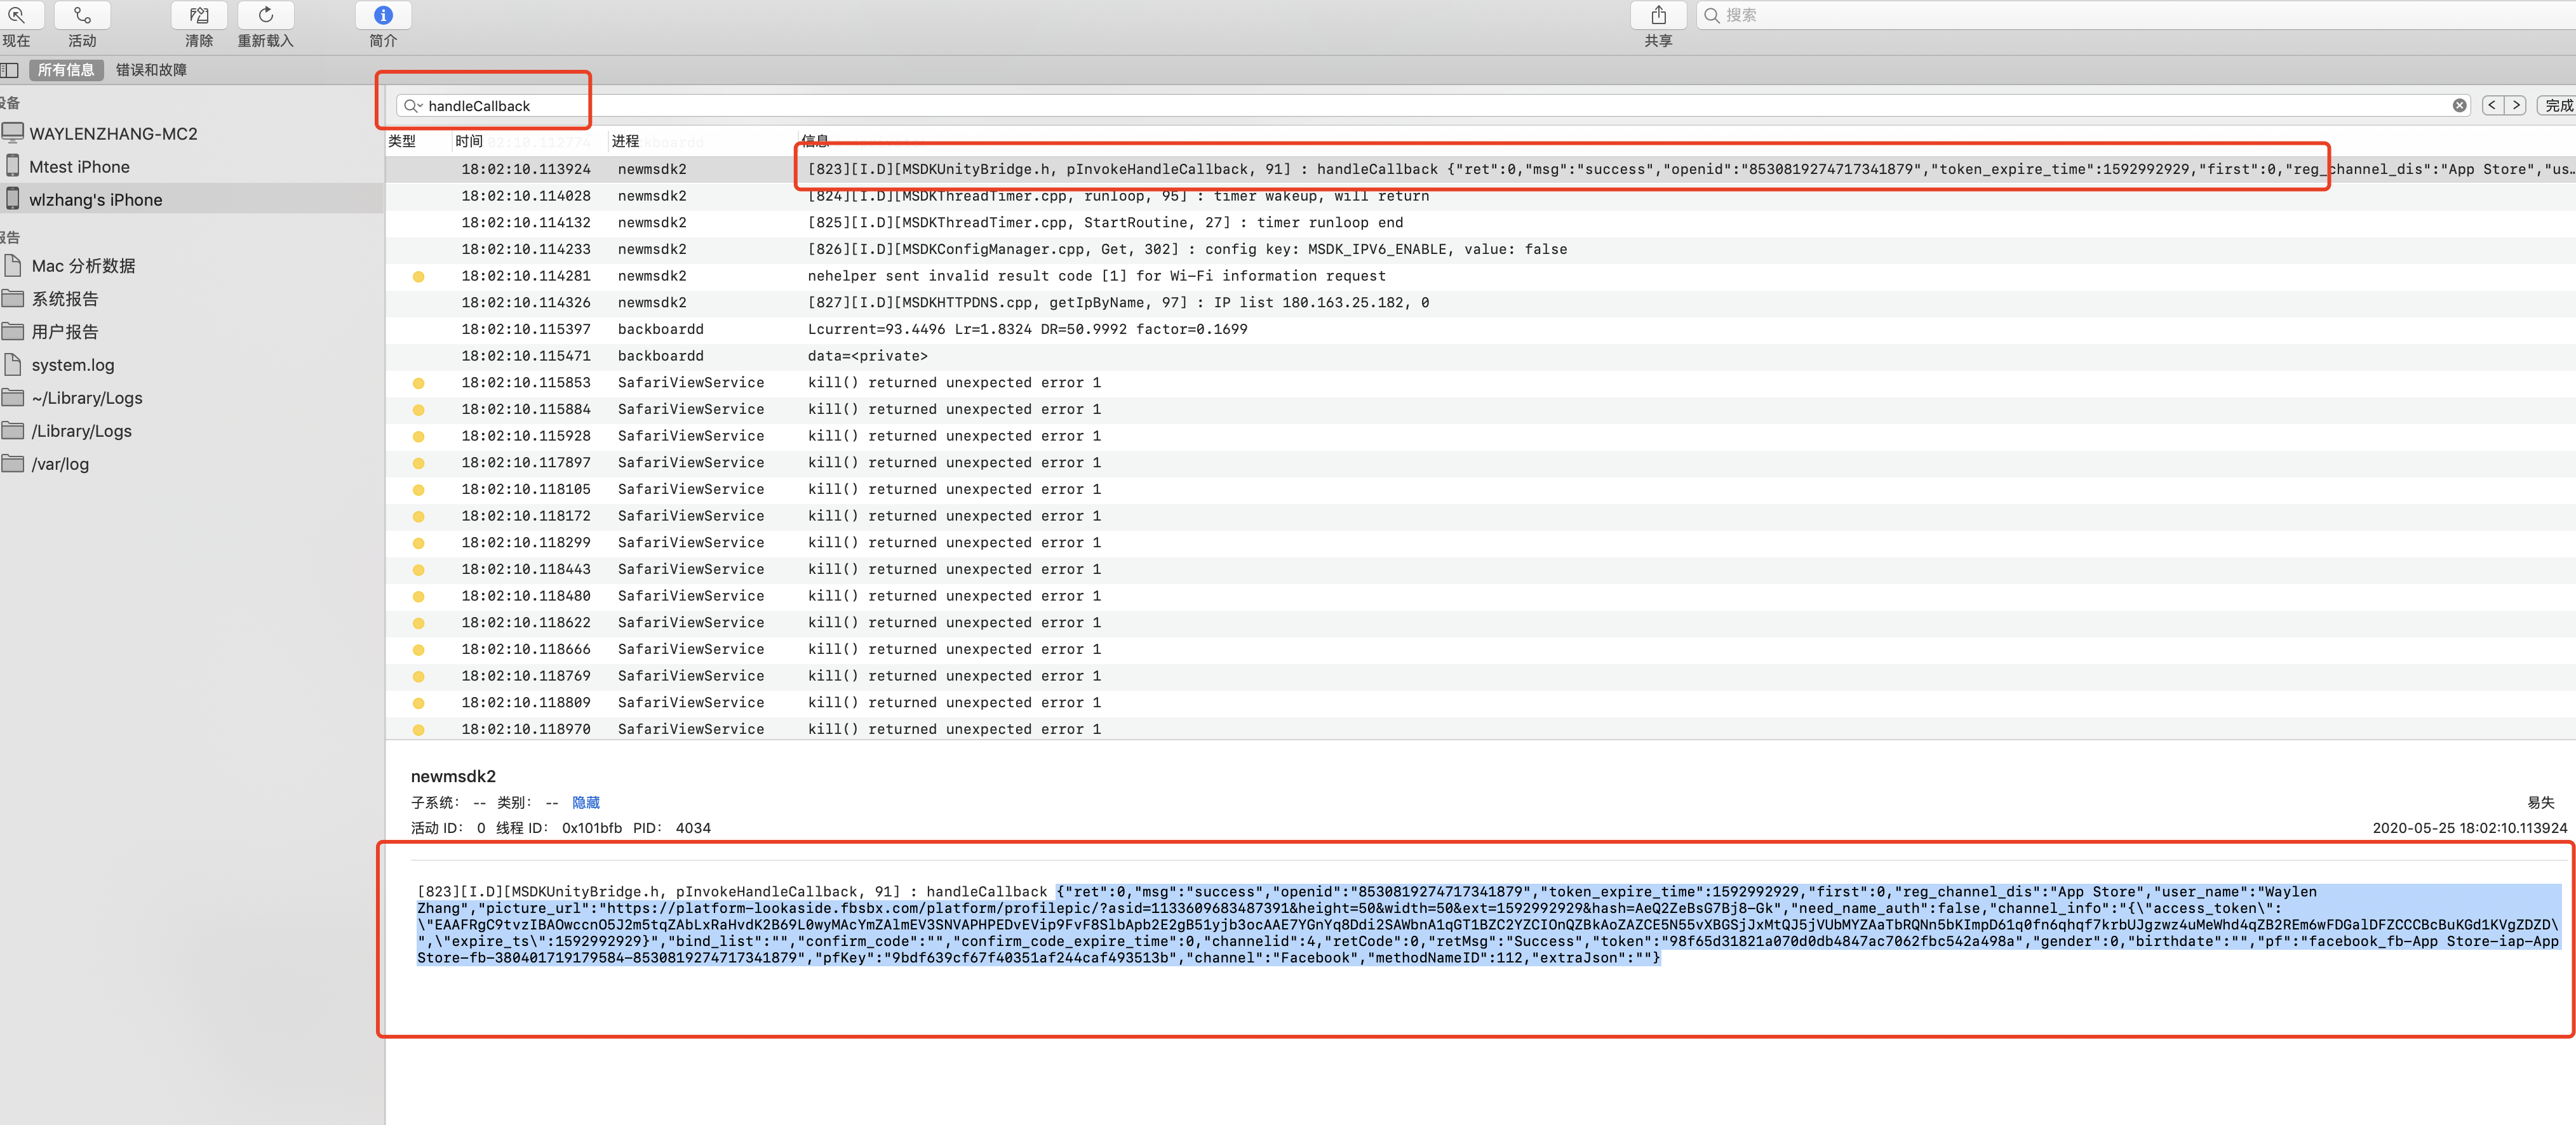Select wlzhang's iPhone device
2576x1125 pixels.
(x=191, y=200)
